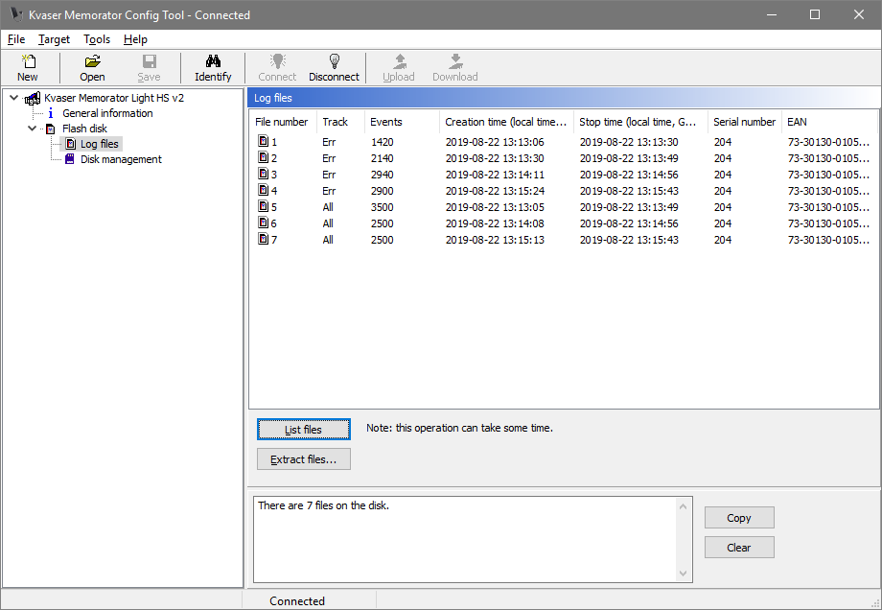Click the Connect lightbulb toolbar icon

coord(277,60)
